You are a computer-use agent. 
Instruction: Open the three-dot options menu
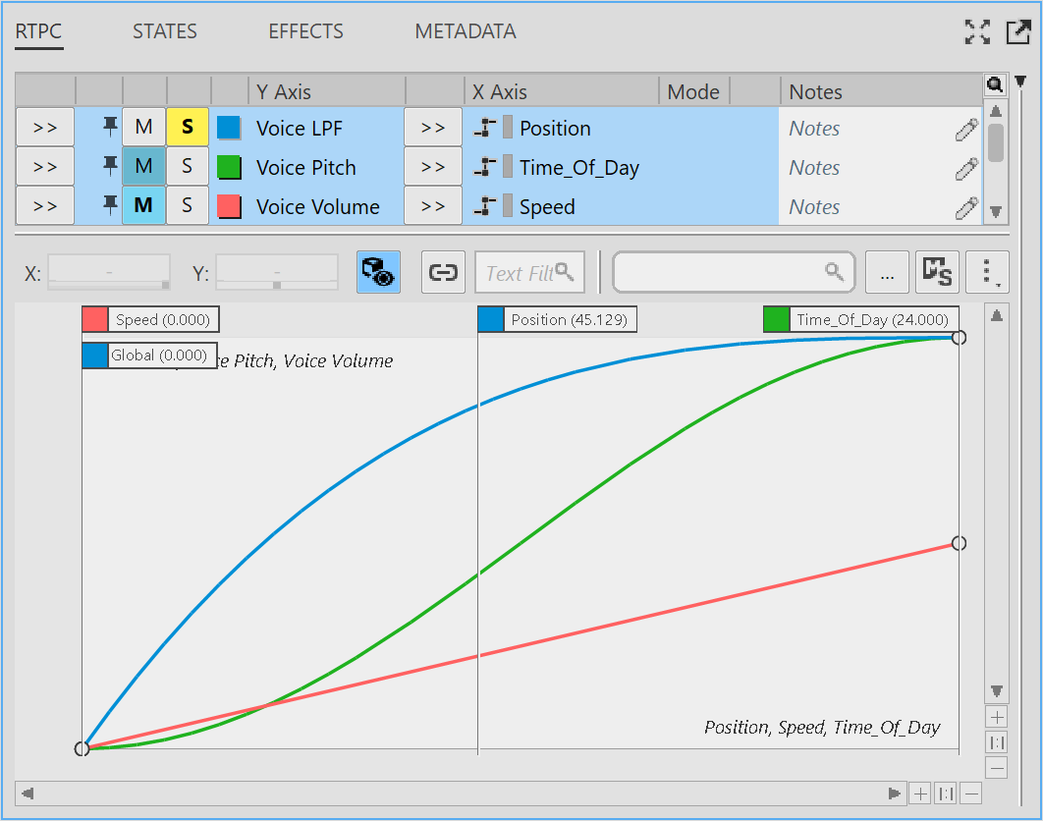986,272
